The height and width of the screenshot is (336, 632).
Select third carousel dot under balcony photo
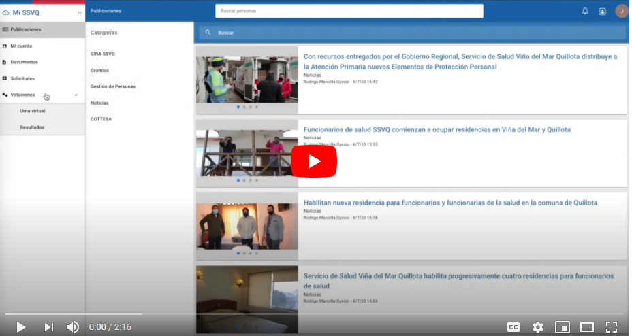(x=251, y=180)
